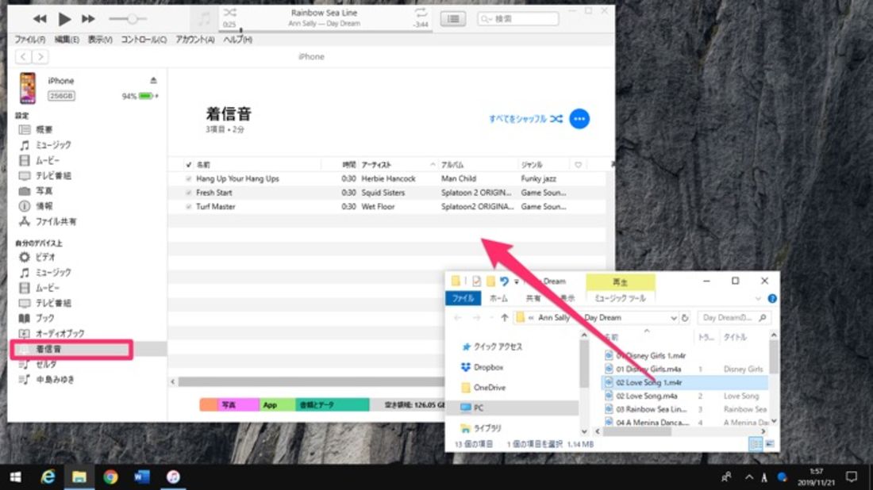Sort by the アルバム column header
This screenshot has width=873, height=490.
click(478, 165)
